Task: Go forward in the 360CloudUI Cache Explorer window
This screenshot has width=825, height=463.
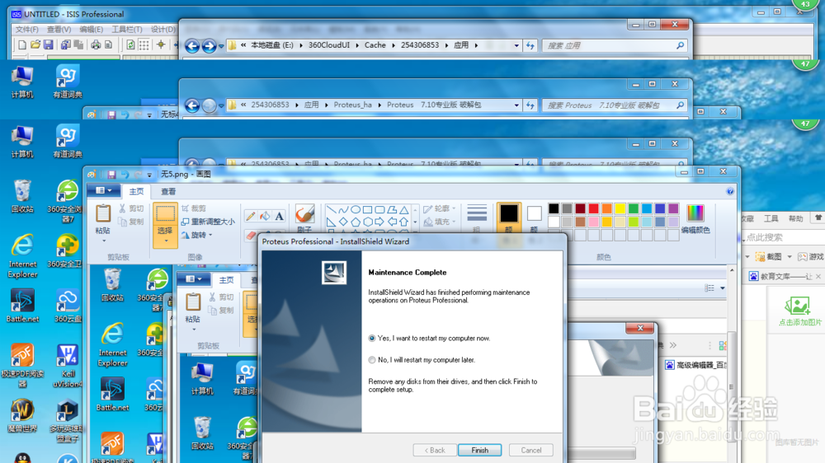Action: (209, 46)
